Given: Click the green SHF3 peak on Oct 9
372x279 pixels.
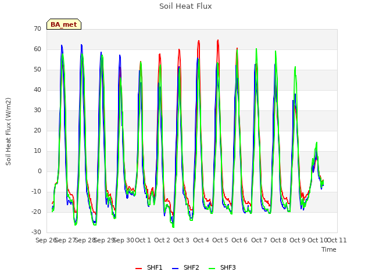Looking at the screenshot, I should point(295,67).
